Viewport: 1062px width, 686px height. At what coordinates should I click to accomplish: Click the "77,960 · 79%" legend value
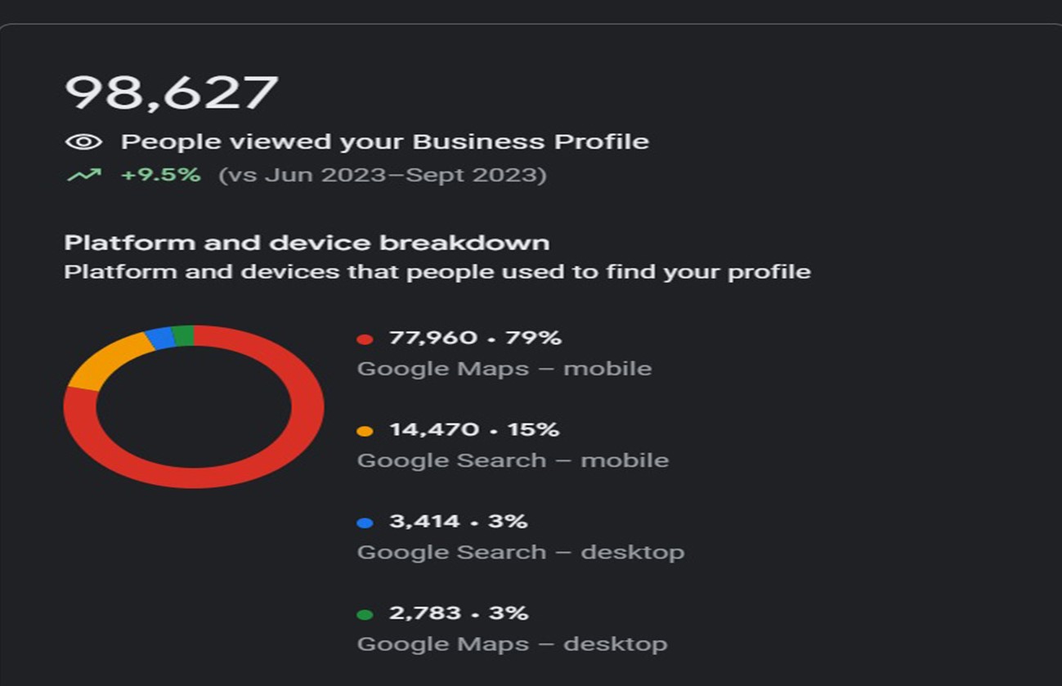tap(475, 338)
